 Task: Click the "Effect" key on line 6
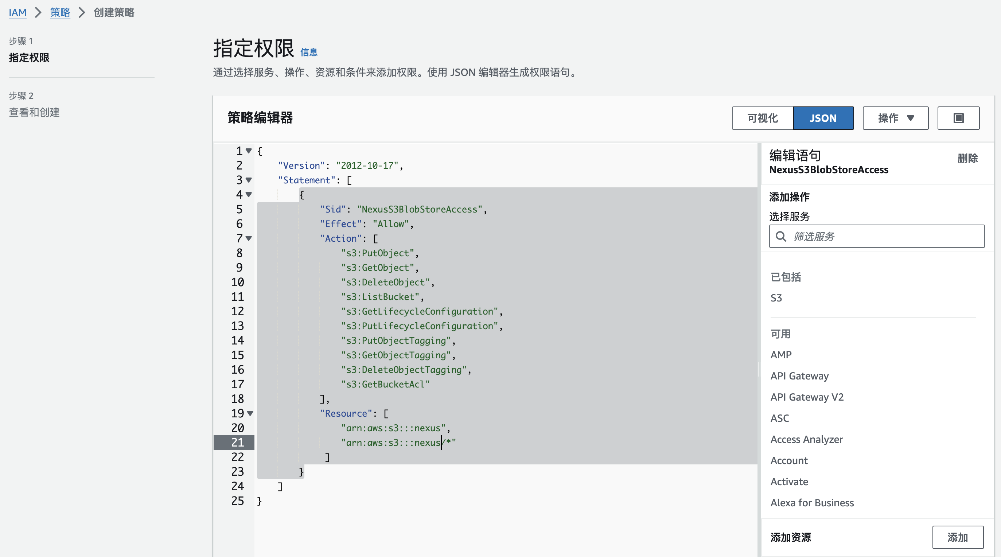341,224
